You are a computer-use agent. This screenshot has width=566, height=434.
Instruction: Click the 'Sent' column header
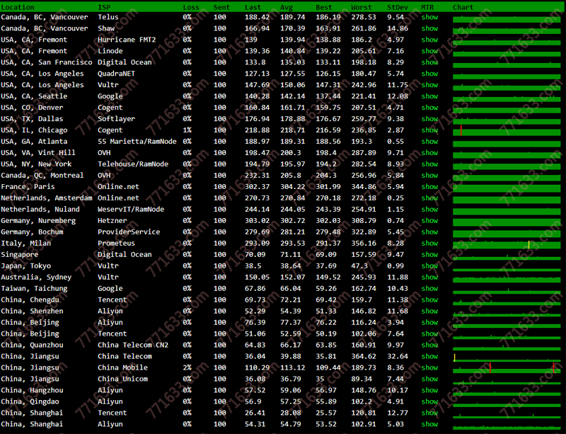(x=221, y=7)
